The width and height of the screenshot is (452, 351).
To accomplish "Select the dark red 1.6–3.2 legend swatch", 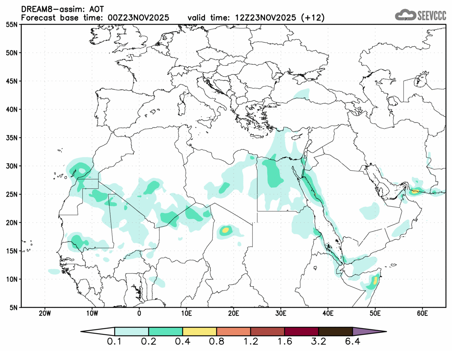I will coord(301,332).
